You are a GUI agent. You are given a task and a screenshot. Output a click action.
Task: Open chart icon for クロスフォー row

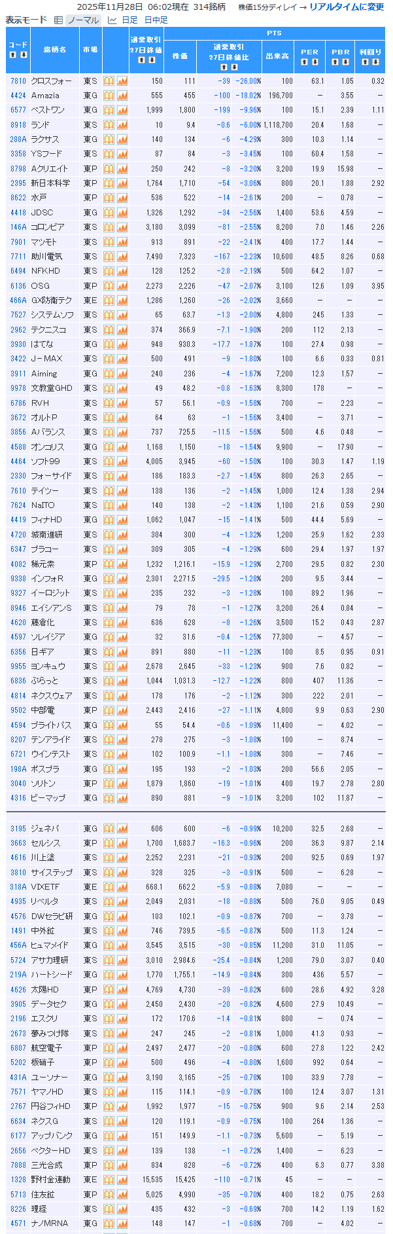point(122,81)
